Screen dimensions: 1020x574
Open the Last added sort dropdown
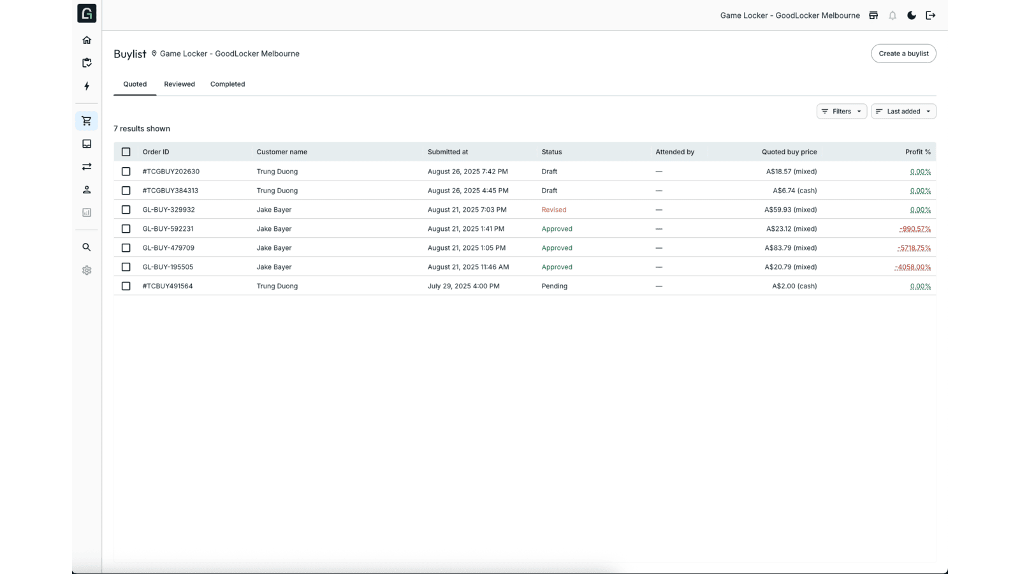[x=903, y=112]
